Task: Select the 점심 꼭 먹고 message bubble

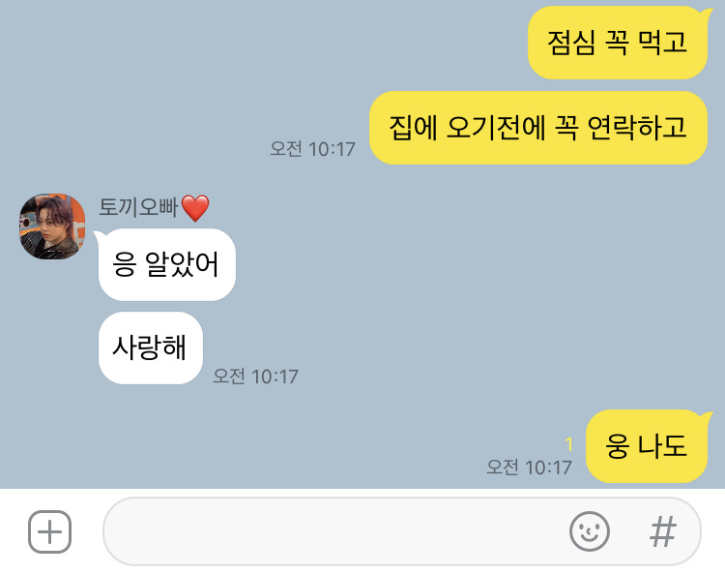Action: pos(618,43)
